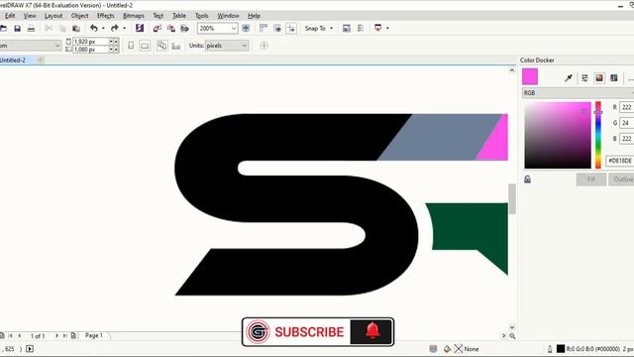Set portrait page orientation
The image size is (634, 357).
(x=131, y=46)
